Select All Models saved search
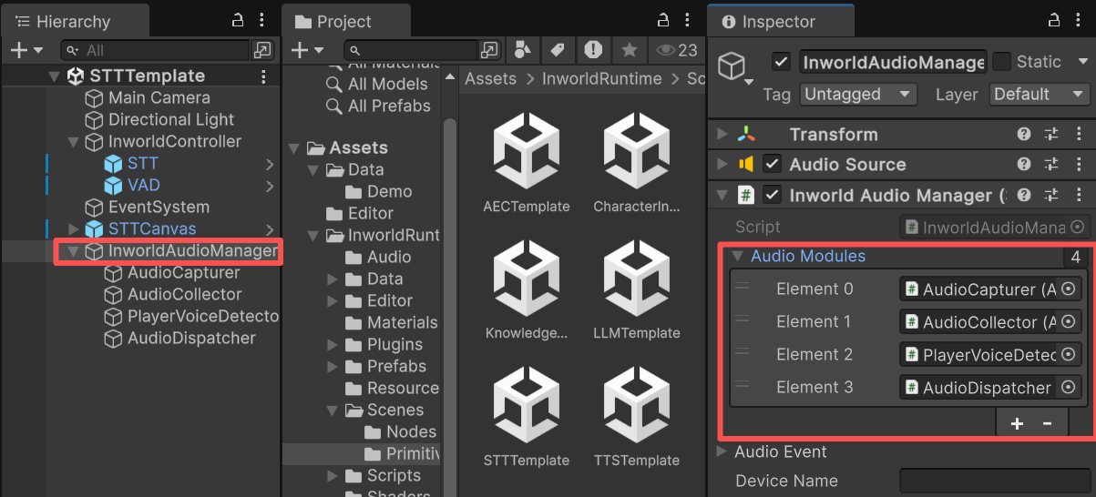 pyautogui.click(x=387, y=84)
